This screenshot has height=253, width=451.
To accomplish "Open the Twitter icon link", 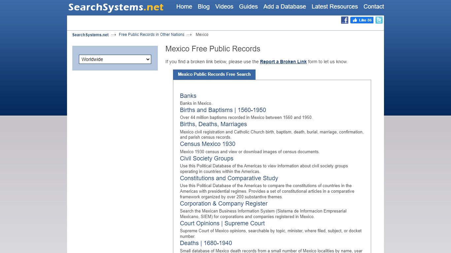I will pyautogui.click(x=379, y=20).
